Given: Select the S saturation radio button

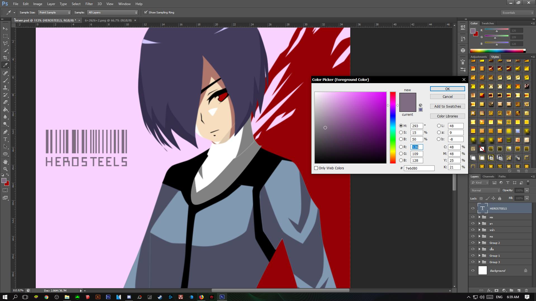Looking at the screenshot, I should (401, 133).
